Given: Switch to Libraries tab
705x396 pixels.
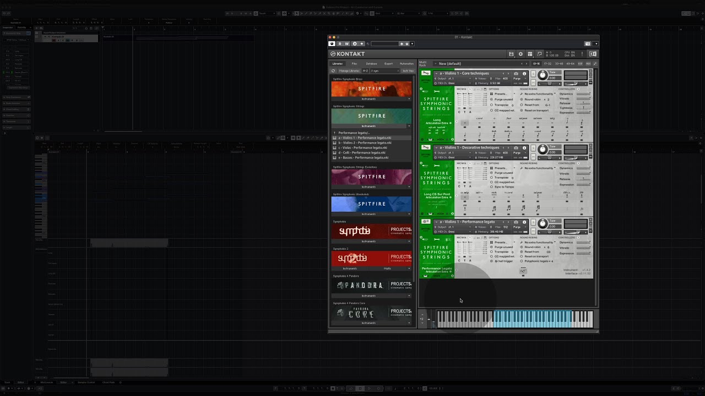Looking at the screenshot, I should 338,64.
